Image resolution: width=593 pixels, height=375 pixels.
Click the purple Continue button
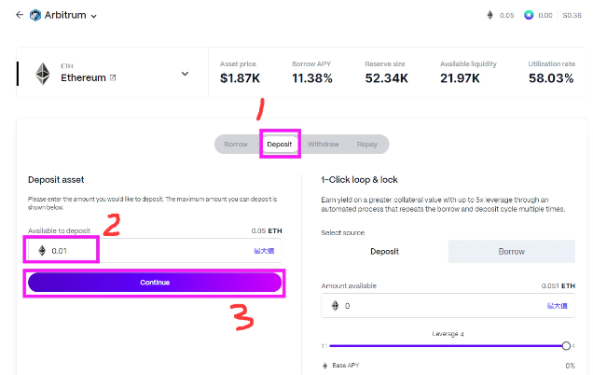click(x=155, y=283)
